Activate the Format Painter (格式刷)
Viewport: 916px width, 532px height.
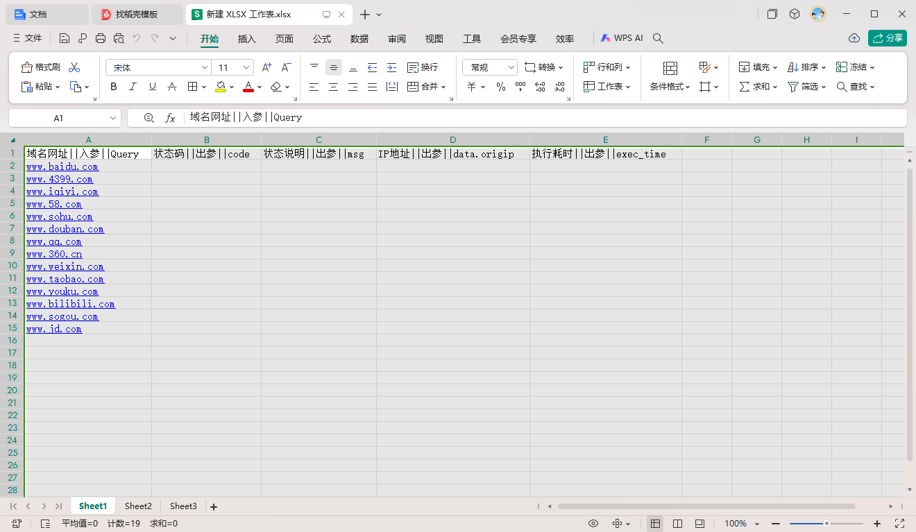pyautogui.click(x=41, y=67)
